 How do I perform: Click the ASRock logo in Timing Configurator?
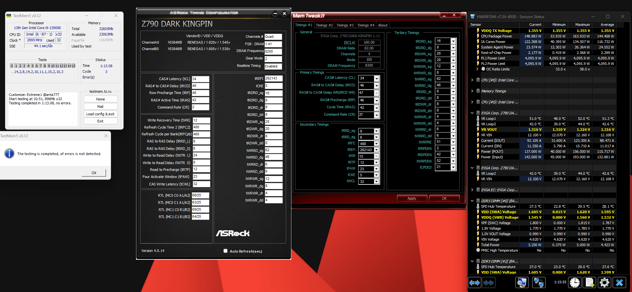[233, 233]
